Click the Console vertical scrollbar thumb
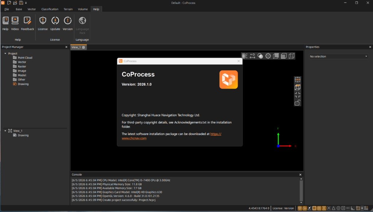This screenshot has height=212, width=373. pyautogui.click(x=301, y=190)
